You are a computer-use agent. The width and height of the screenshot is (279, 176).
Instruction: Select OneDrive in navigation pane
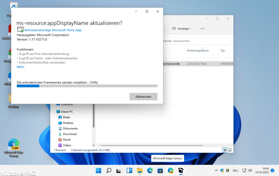pos(64,105)
